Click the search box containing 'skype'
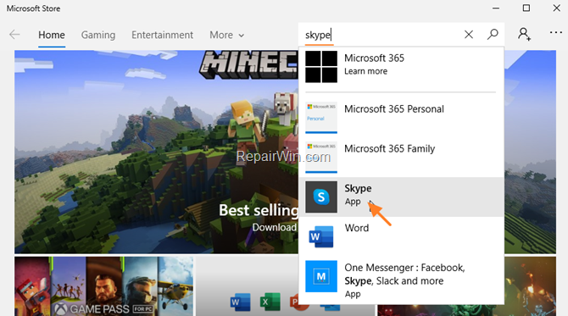 [381, 35]
